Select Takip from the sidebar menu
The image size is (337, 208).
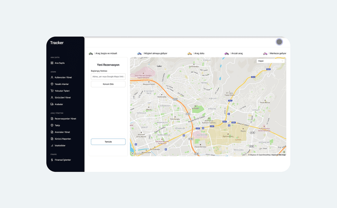click(57, 125)
